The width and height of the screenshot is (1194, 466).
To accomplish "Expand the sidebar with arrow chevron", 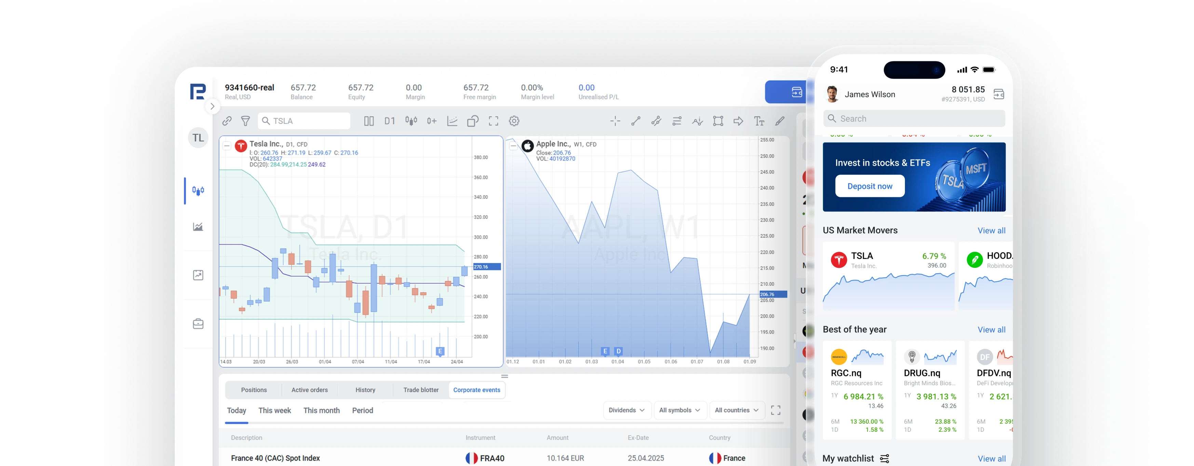I will point(212,106).
